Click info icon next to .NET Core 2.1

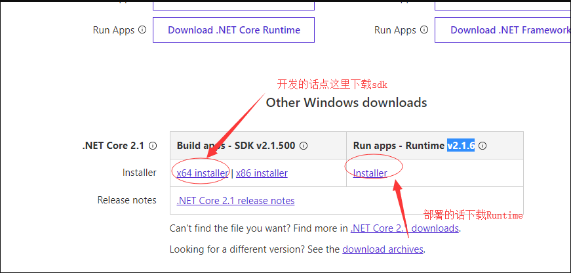pyautogui.click(x=153, y=146)
